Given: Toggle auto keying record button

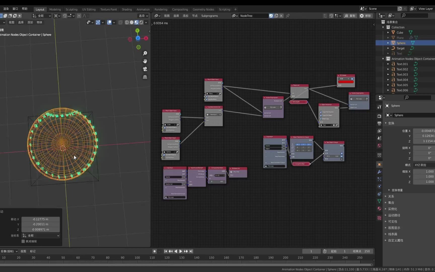Looking at the screenshot, I should point(155,251).
